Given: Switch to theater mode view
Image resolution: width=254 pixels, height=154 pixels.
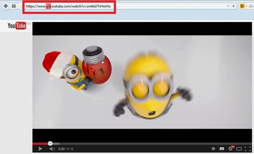Looking at the screenshot, I should click(239, 149).
